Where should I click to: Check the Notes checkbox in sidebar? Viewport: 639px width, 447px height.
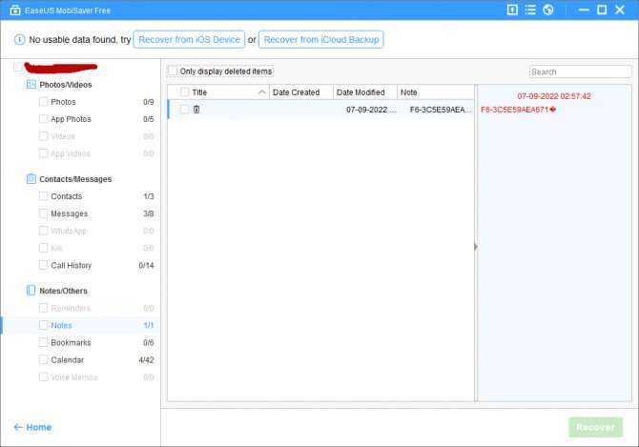click(x=43, y=325)
